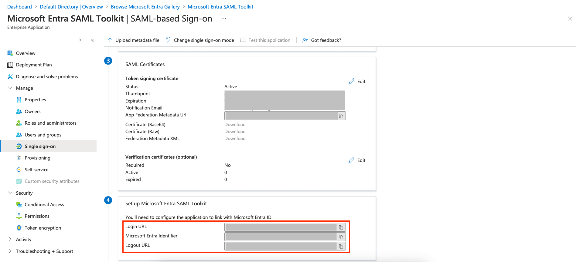Click the Roles and administrators icon
583x262 pixels.
click(x=19, y=123)
